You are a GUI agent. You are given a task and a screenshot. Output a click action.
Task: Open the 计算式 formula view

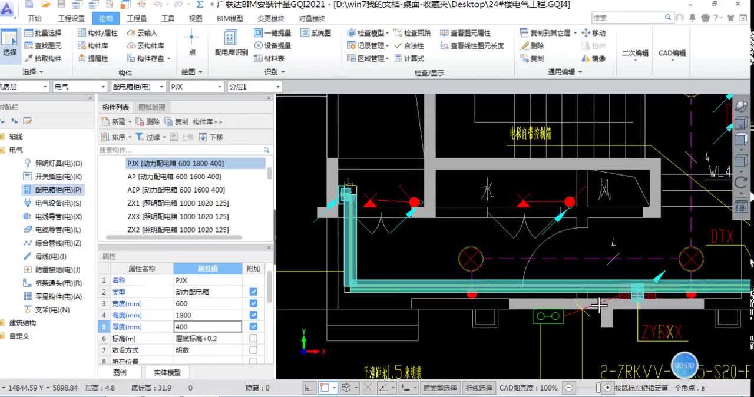coord(409,58)
